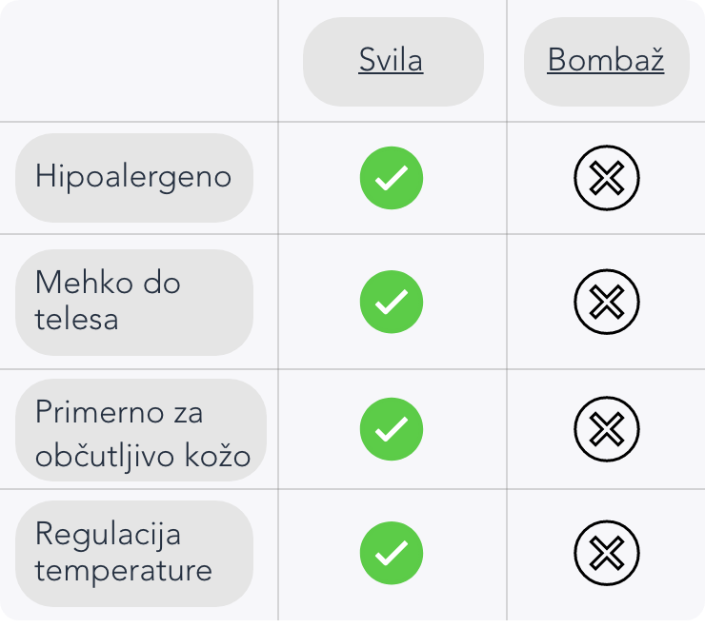Screen dimensions: 705x628
Task: Open the Svila link
Action: pos(391,61)
